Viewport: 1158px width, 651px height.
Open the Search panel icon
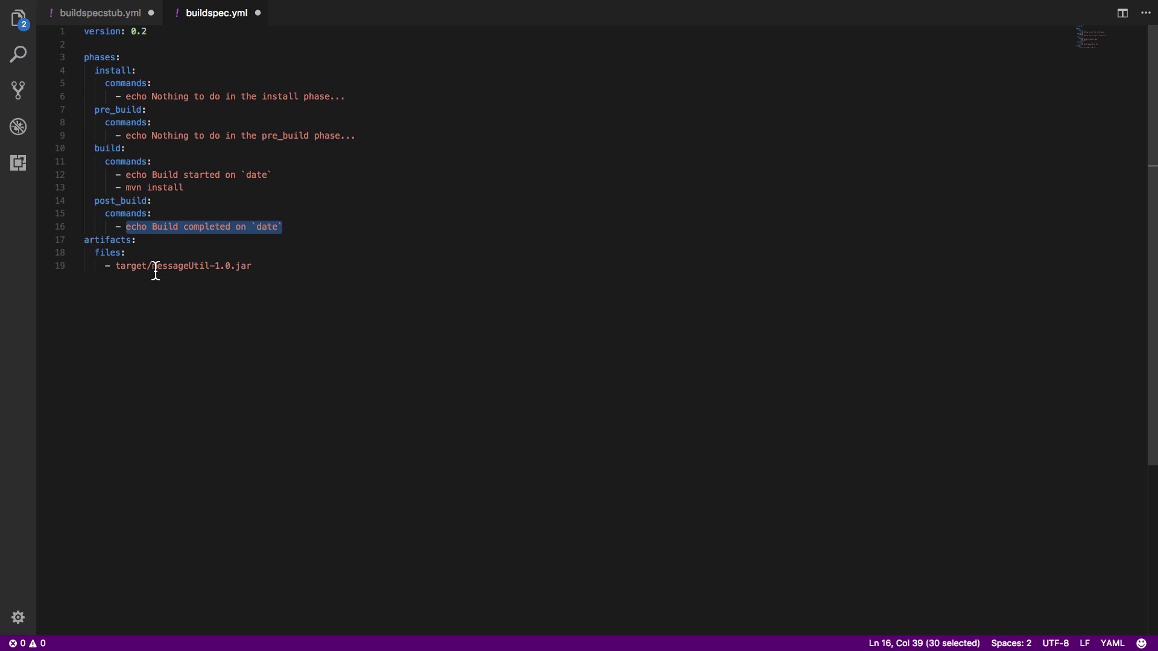coord(18,54)
